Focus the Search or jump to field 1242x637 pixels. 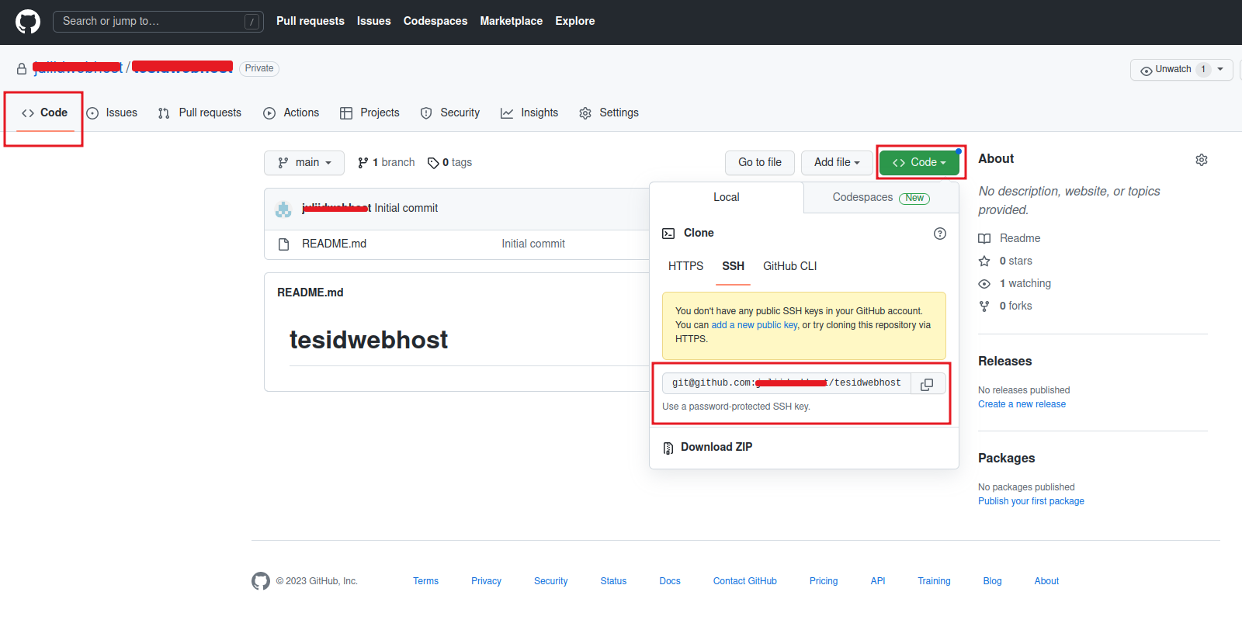[158, 22]
